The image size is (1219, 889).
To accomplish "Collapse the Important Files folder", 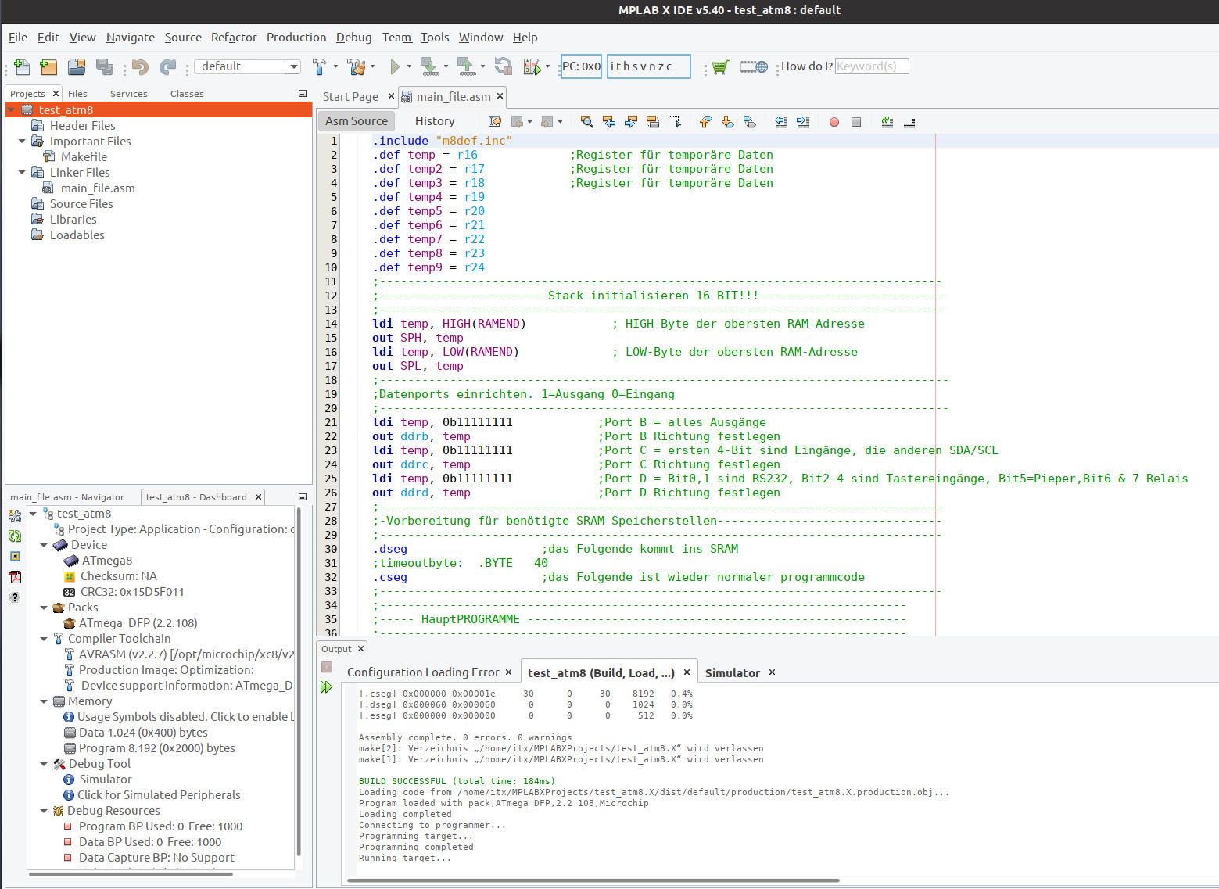I will [22, 142].
